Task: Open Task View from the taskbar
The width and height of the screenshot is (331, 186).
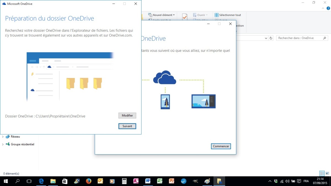Action: click(29, 181)
